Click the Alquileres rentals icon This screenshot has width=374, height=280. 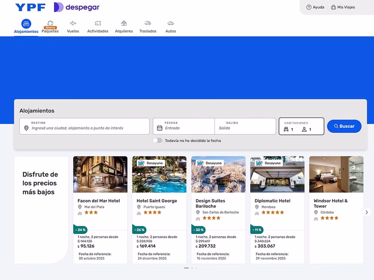[123, 23]
